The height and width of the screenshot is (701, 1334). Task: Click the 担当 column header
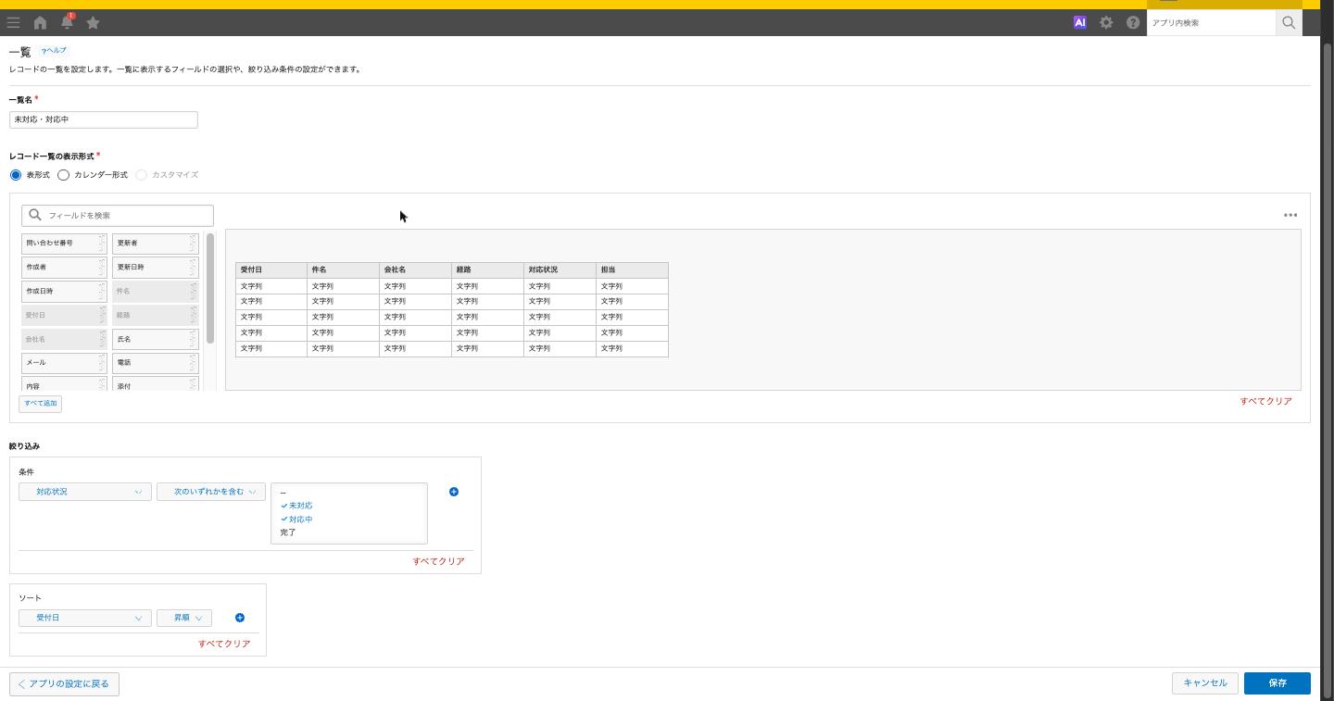[x=632, y=269]
